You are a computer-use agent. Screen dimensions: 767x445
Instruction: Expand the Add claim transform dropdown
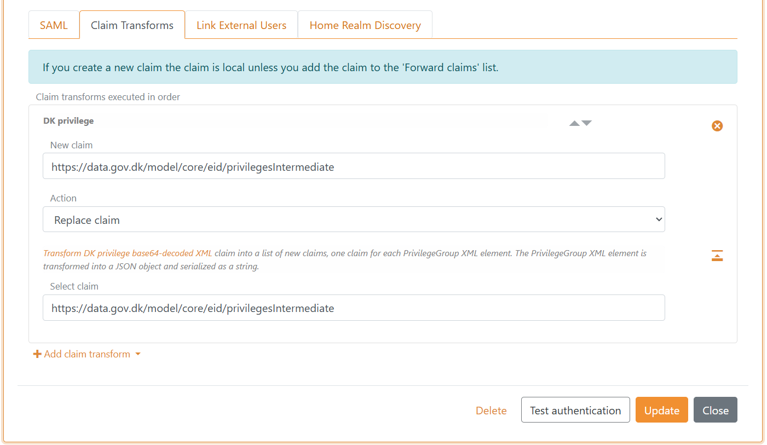[138, 354]
